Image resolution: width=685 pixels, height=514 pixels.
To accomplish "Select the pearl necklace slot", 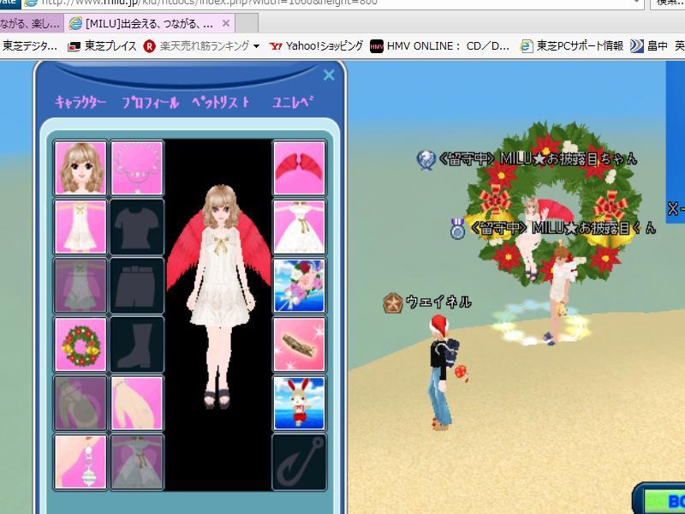I will [137, 168].
